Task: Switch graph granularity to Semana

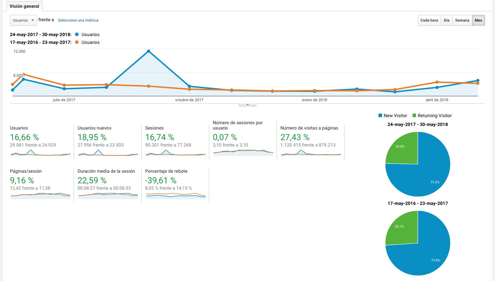Action: (462, 20)
